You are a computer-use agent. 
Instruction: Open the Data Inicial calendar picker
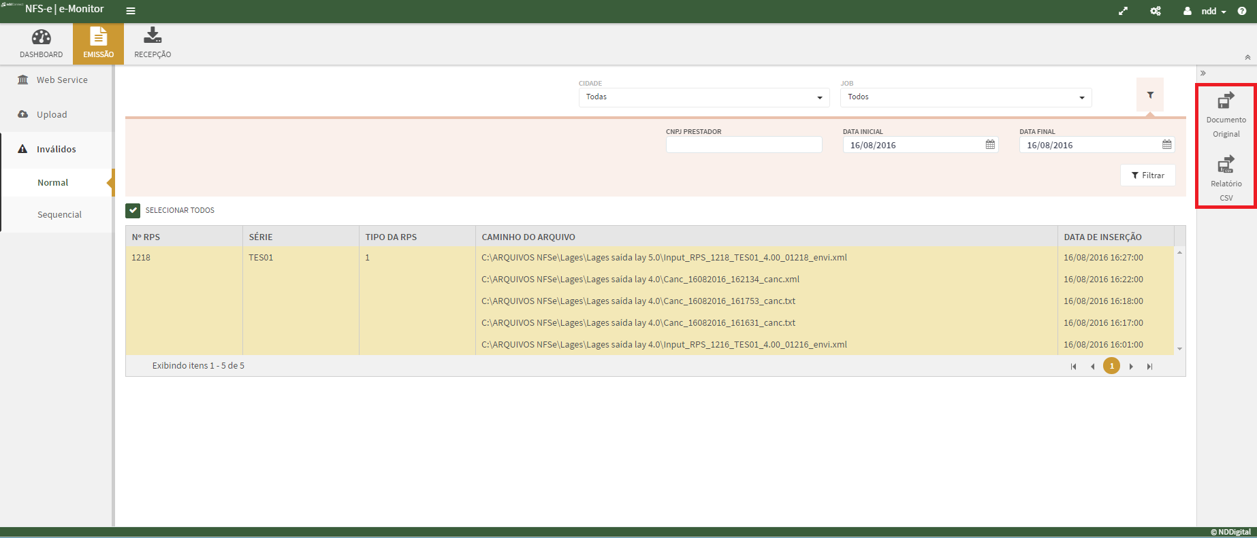(990, 145)
